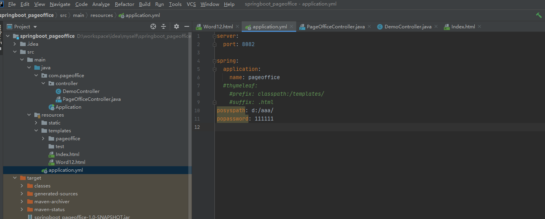Click the resources breadcrumb
The image size is (545, 219).
[101, 15]
